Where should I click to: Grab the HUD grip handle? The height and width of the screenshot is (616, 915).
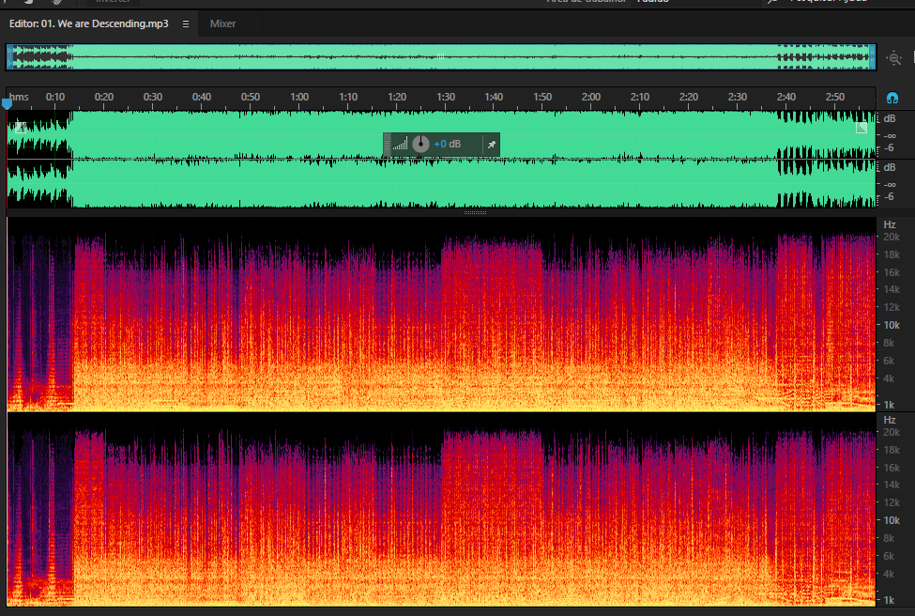[387, 145]
